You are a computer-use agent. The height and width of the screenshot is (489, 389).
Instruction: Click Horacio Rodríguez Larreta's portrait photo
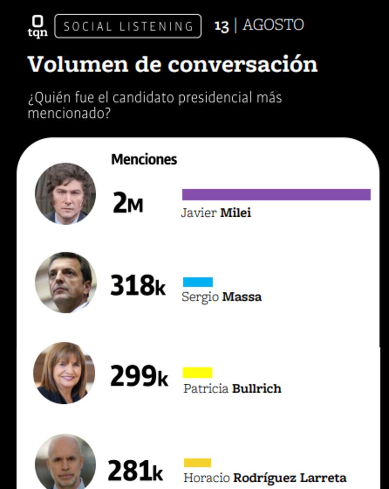tap(65, 463)
